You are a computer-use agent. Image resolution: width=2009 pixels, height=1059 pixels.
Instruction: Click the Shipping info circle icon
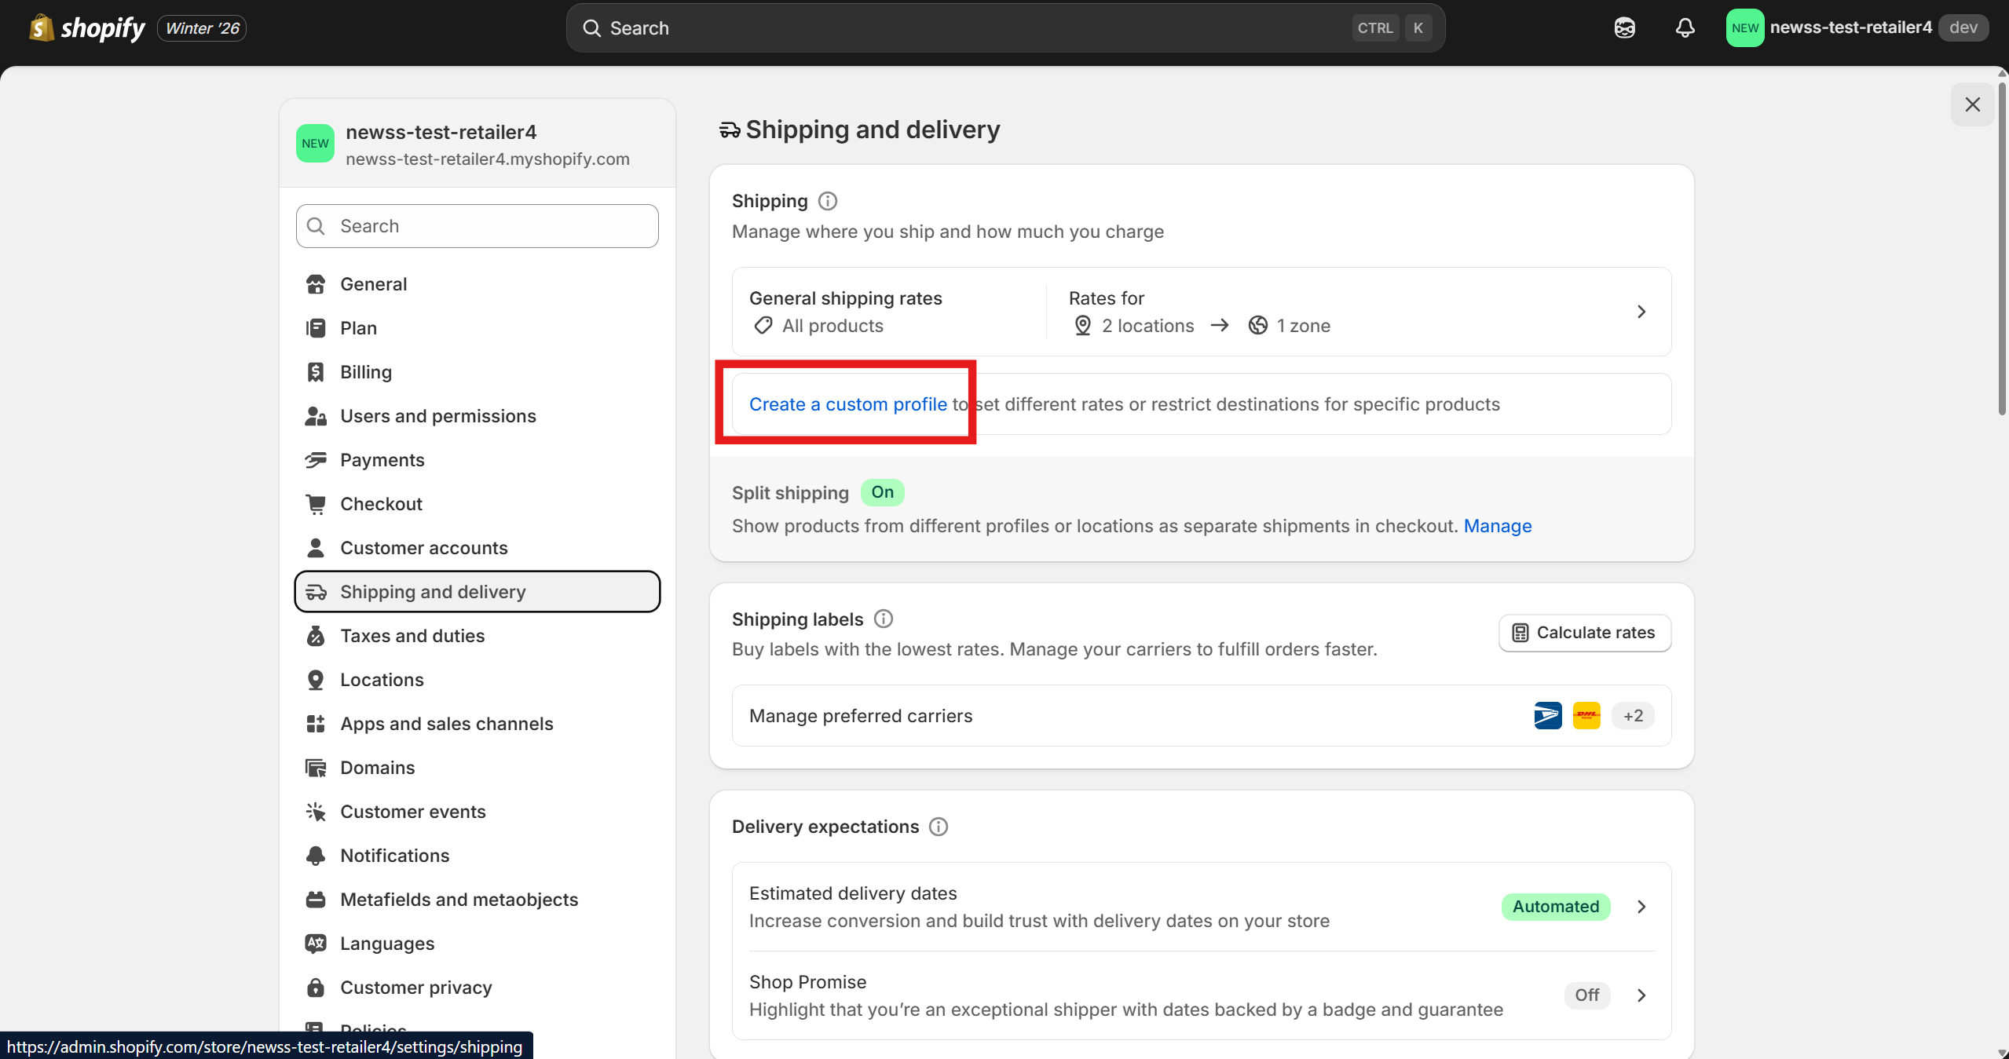[828, 201]
